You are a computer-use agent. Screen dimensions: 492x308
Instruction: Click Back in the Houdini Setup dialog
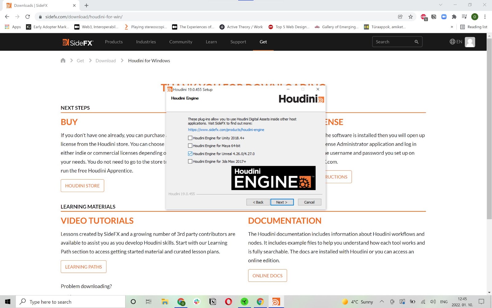point(258,202)
